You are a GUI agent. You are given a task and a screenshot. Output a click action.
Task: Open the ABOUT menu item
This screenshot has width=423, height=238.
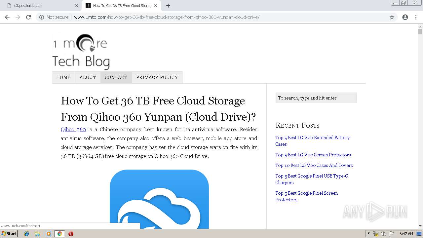tap(88, 77)
